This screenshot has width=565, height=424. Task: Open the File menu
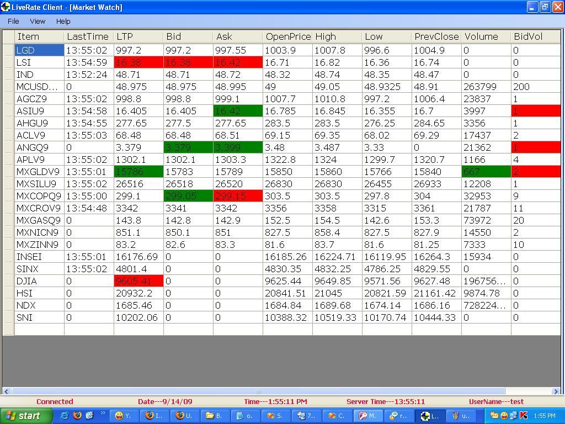[x=13, y=21]
